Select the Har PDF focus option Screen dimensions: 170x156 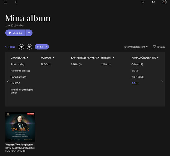15,83
